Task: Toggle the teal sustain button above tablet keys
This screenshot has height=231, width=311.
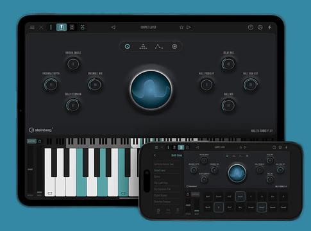Action: [31, 141]
